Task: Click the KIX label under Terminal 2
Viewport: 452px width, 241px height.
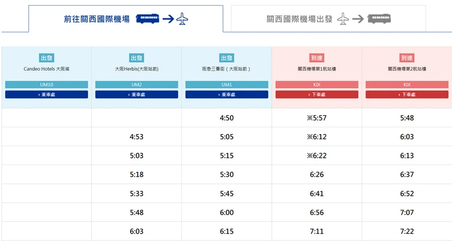Action: (x=407, y=84)
